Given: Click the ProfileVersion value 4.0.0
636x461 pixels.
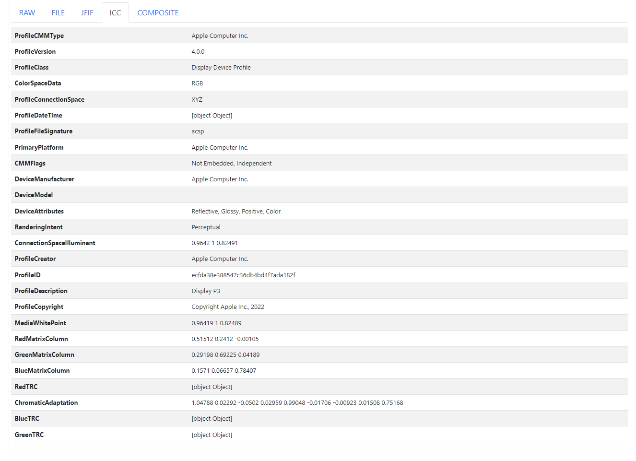Looking at the screenshot, I should coord(198,52).
